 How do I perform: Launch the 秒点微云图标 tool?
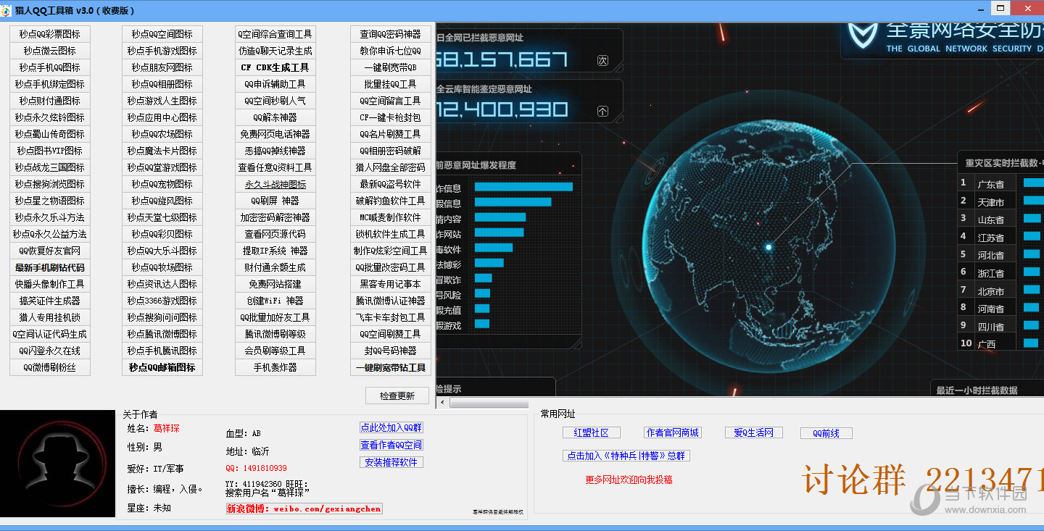[x=49, y=51]
